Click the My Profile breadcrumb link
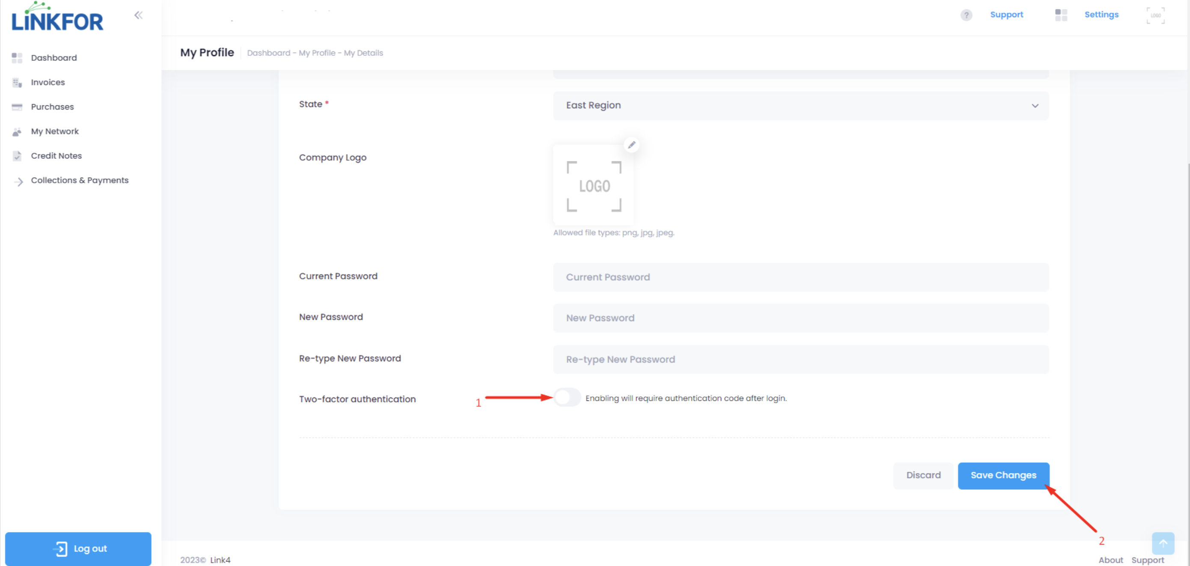The height and width of the screenshot is (566, 1190). tap(317, 53)
